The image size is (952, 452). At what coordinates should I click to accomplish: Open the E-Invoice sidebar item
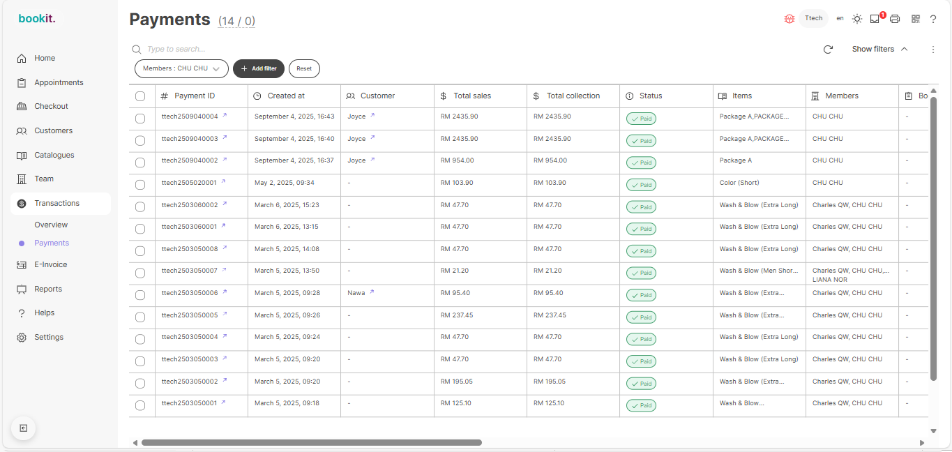point(50,264)
